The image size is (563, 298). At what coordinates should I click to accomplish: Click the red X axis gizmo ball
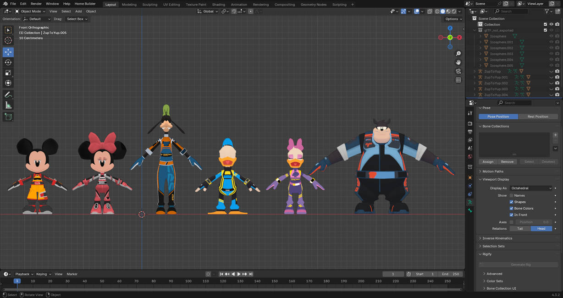click(459, 38)
